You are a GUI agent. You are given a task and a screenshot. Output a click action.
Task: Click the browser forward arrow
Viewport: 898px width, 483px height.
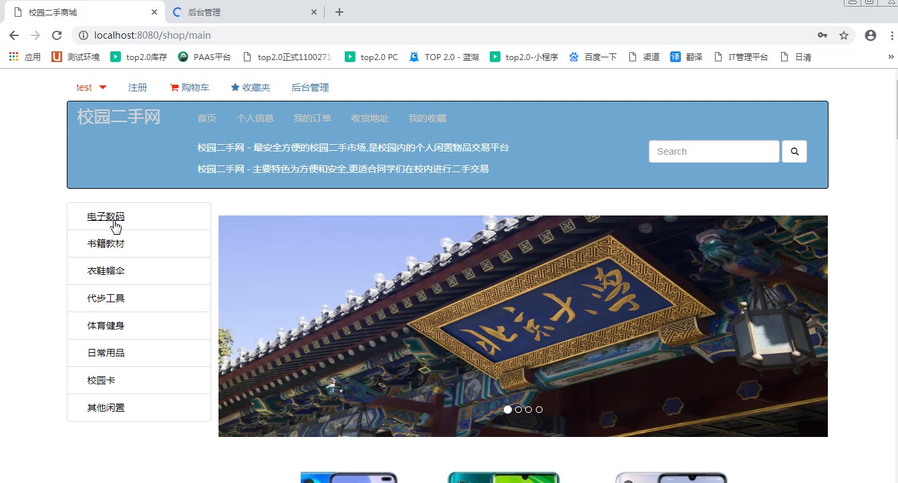[x=35, y=35]
